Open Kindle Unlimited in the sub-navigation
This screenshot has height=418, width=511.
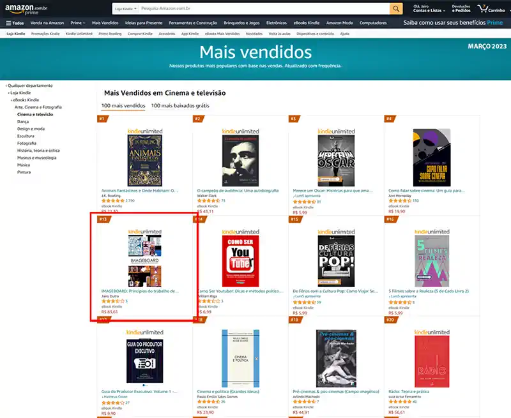(x=79, y=34)
